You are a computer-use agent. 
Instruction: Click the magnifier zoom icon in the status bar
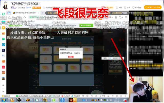click(x=125, y=96)
